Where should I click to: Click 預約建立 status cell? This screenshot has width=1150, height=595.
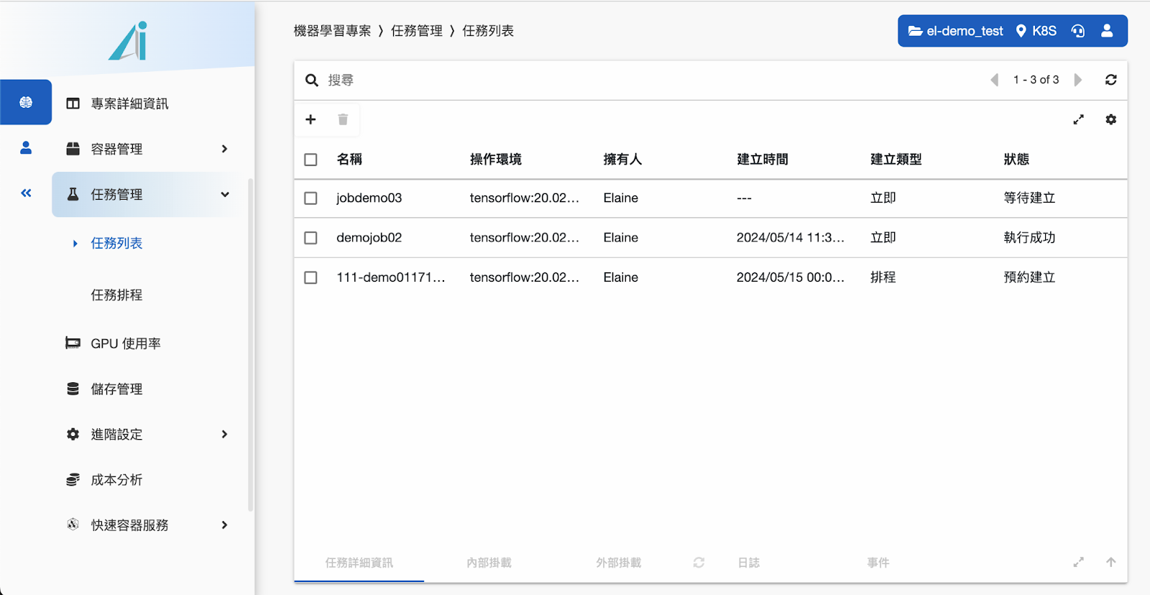coord(1029,277)
